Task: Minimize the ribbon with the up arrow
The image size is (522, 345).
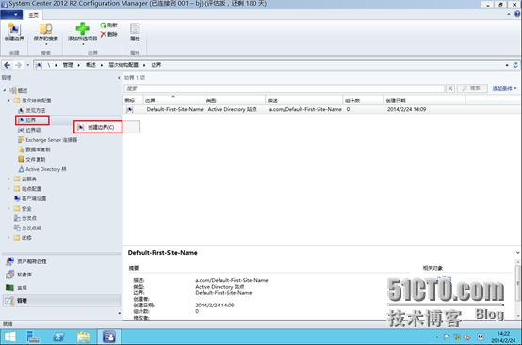Action: (x=509, y=14)
